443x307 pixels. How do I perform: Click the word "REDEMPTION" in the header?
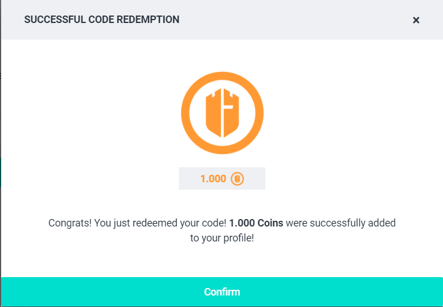click(x=149, y=20)
